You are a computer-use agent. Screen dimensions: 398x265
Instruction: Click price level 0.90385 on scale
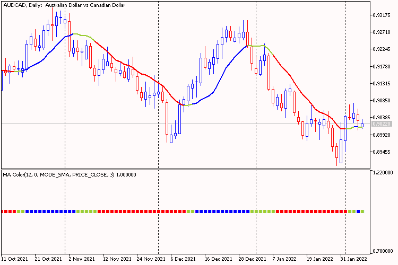(x=382, y=118)
